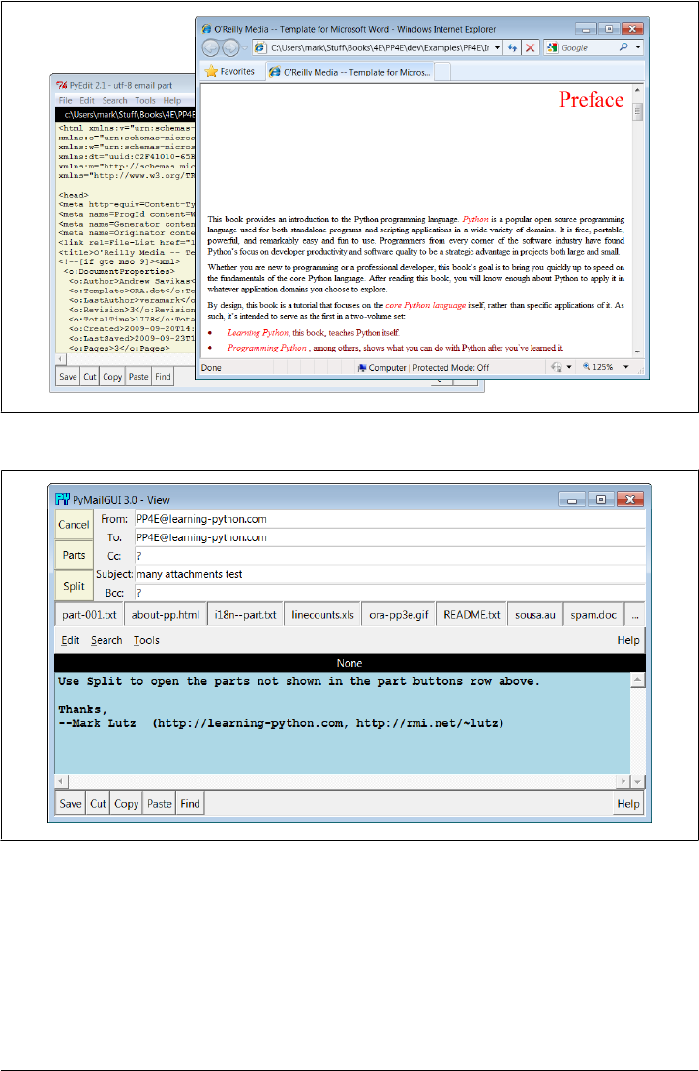Click the Internet Explorer forward arrow

(230, 47)
